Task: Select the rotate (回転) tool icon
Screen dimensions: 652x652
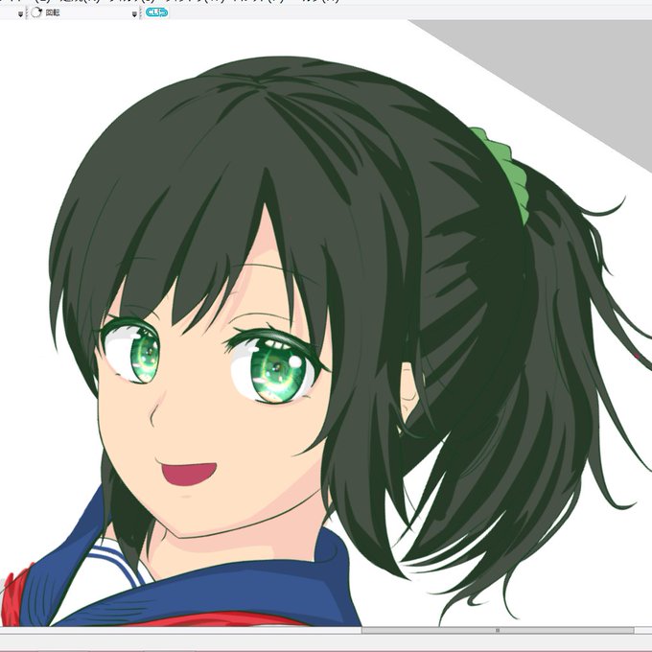Action: pyautogui.click(x=36, y=12)
